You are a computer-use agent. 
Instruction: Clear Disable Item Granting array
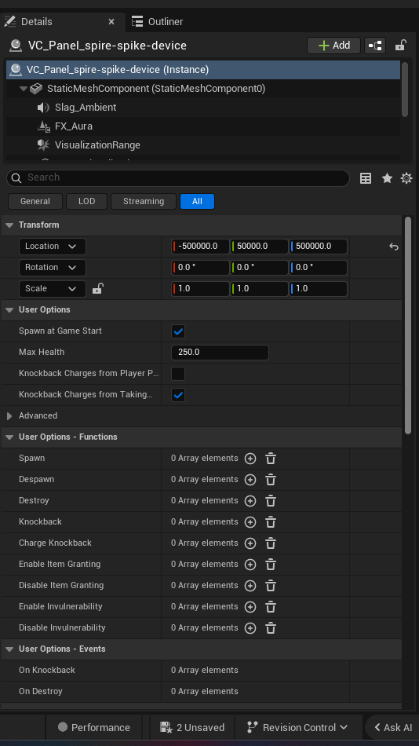click(271, 586)
